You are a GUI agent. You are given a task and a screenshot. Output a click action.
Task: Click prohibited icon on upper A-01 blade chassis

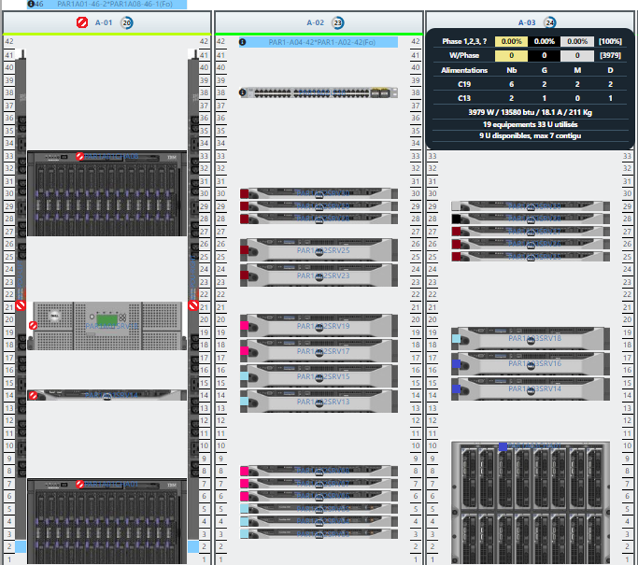coord(80,157)
